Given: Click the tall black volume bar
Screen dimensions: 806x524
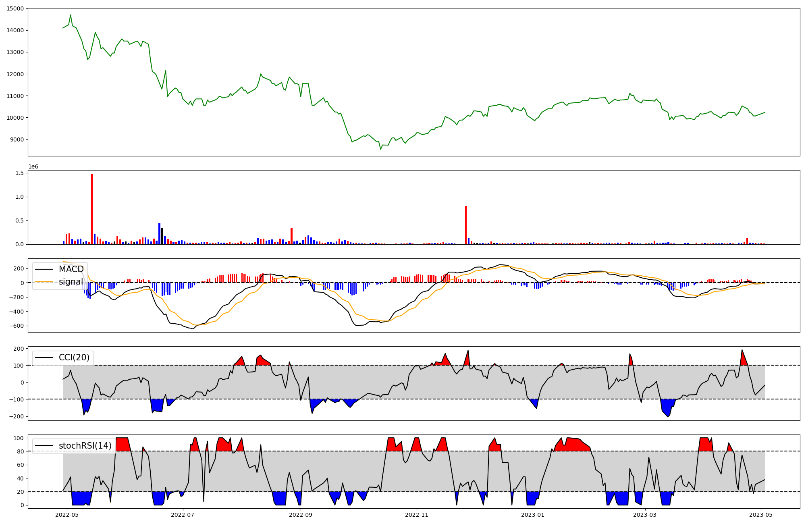Looking at the screenshot, I should pos(162,236).
